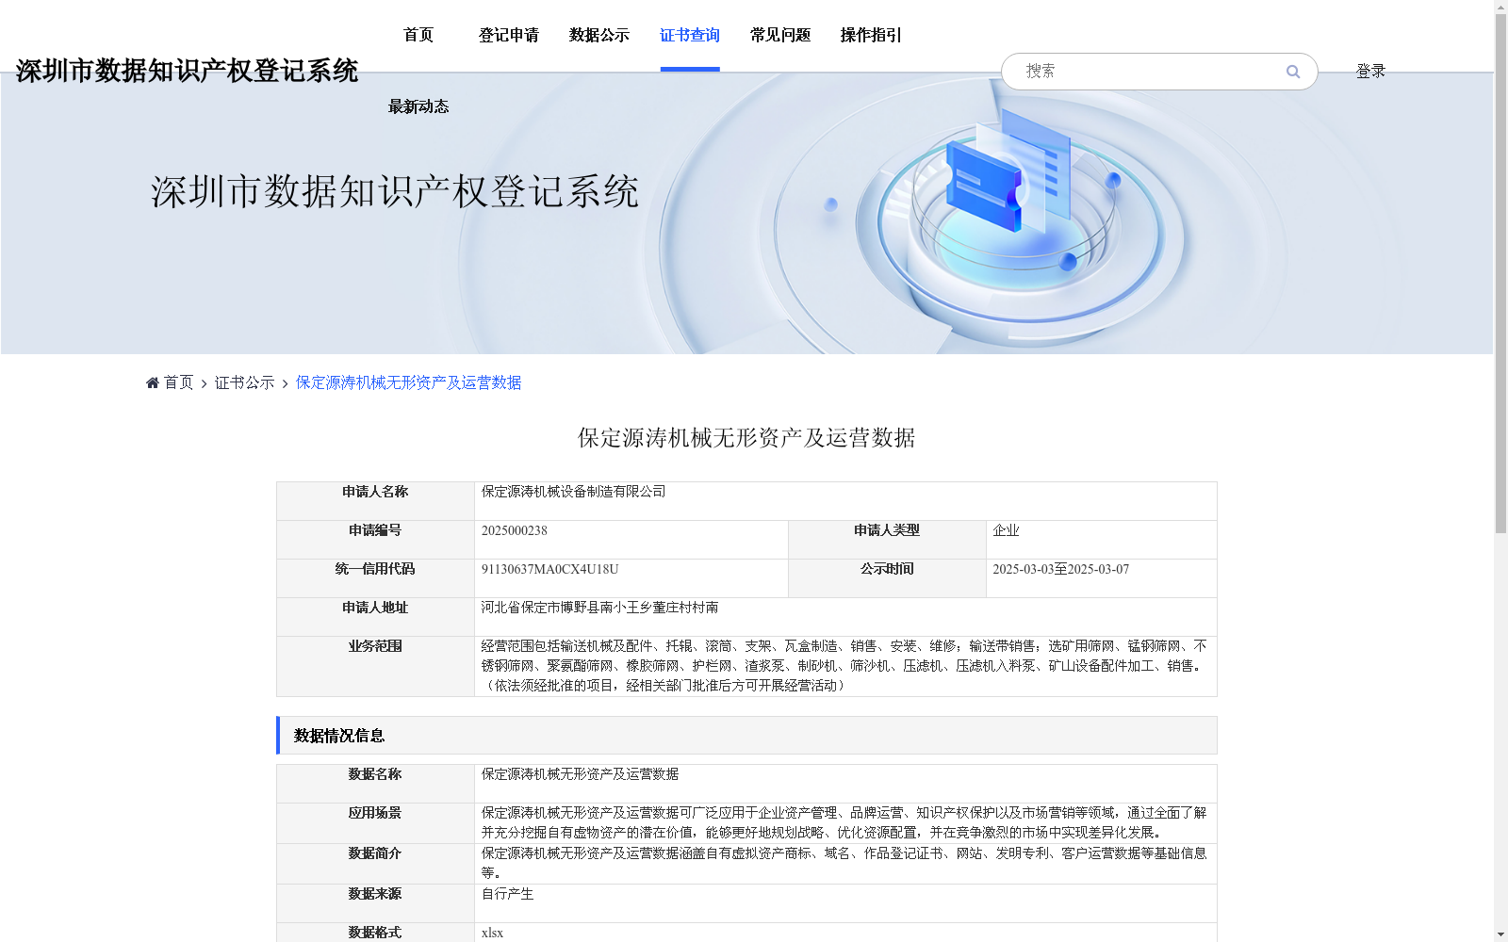The width and height of the screenshot is (1508, 942).
Task: Click site title 深圳市数据知识产权登记系统 in header
Action: click(187, 72)
